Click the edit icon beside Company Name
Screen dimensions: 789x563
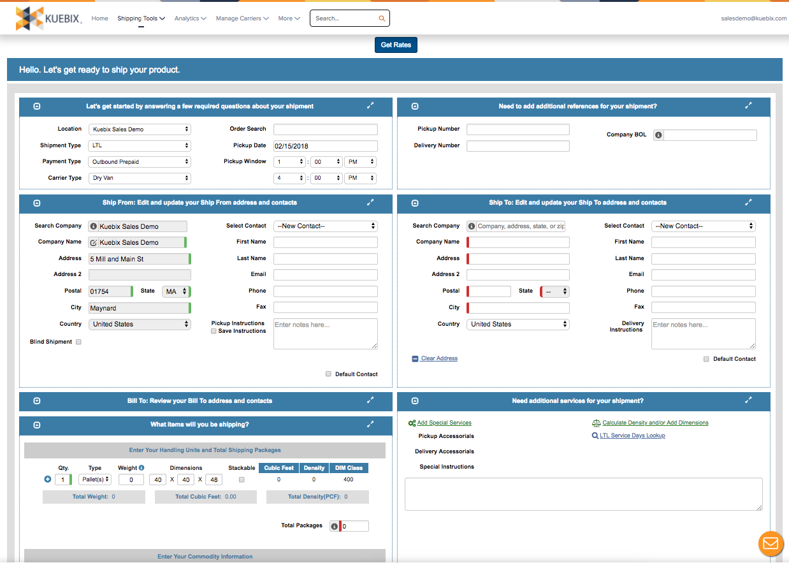coord(96,242)
